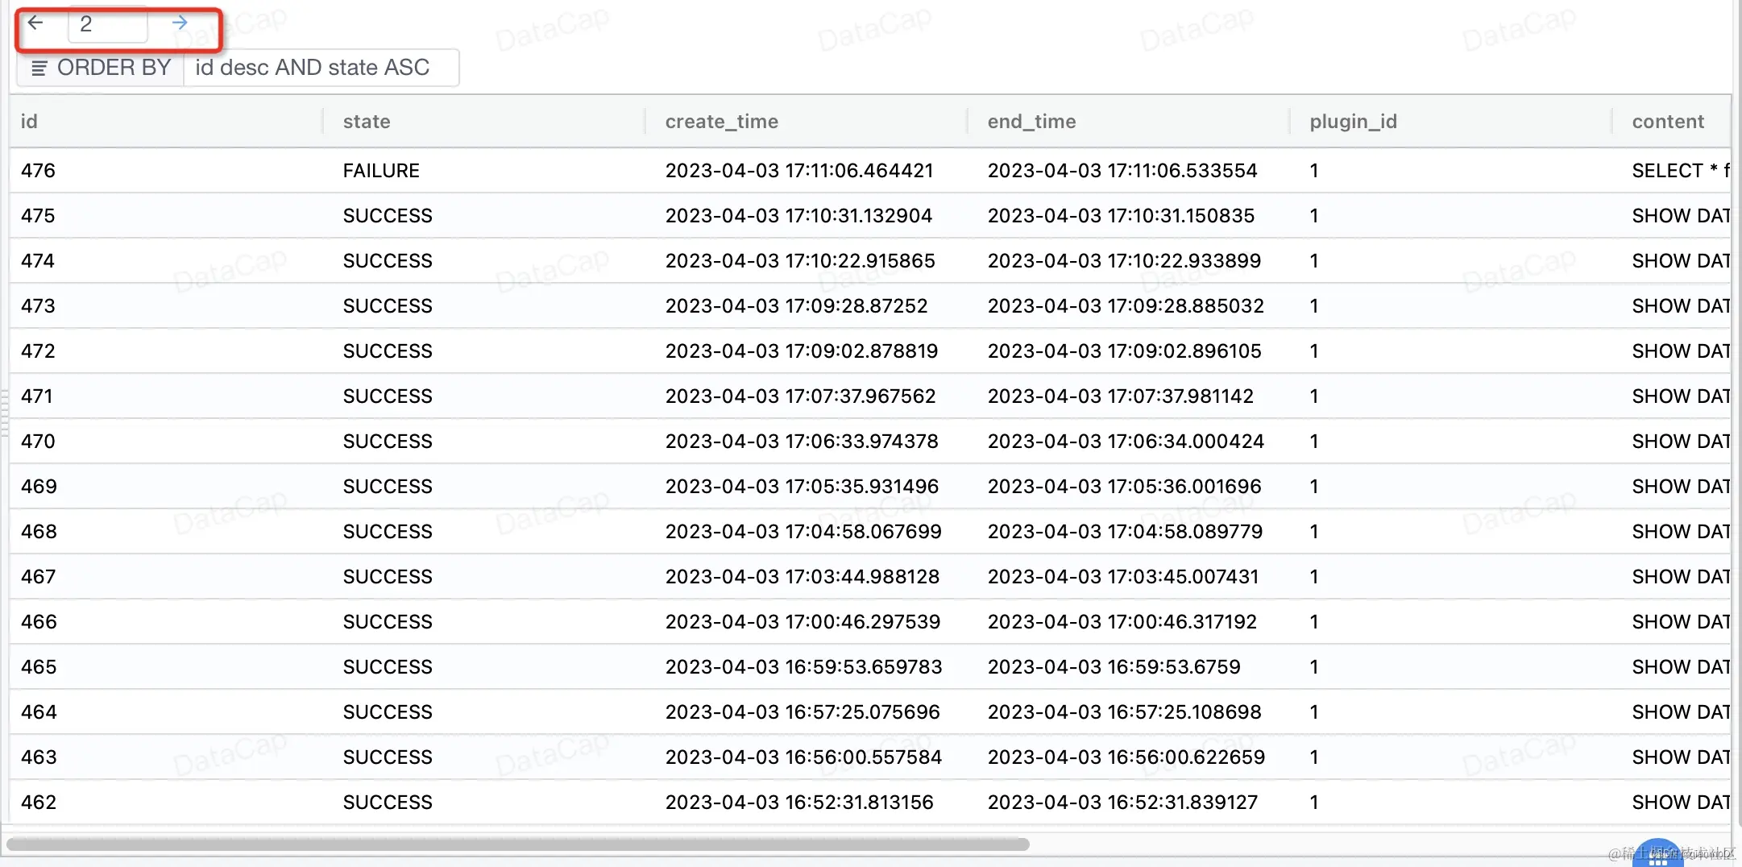Select create_time 2023-04-03 17:10:31.132904
Viewport: 1742px width, 867px height.
pyautogui.click(x=798, y=216)
